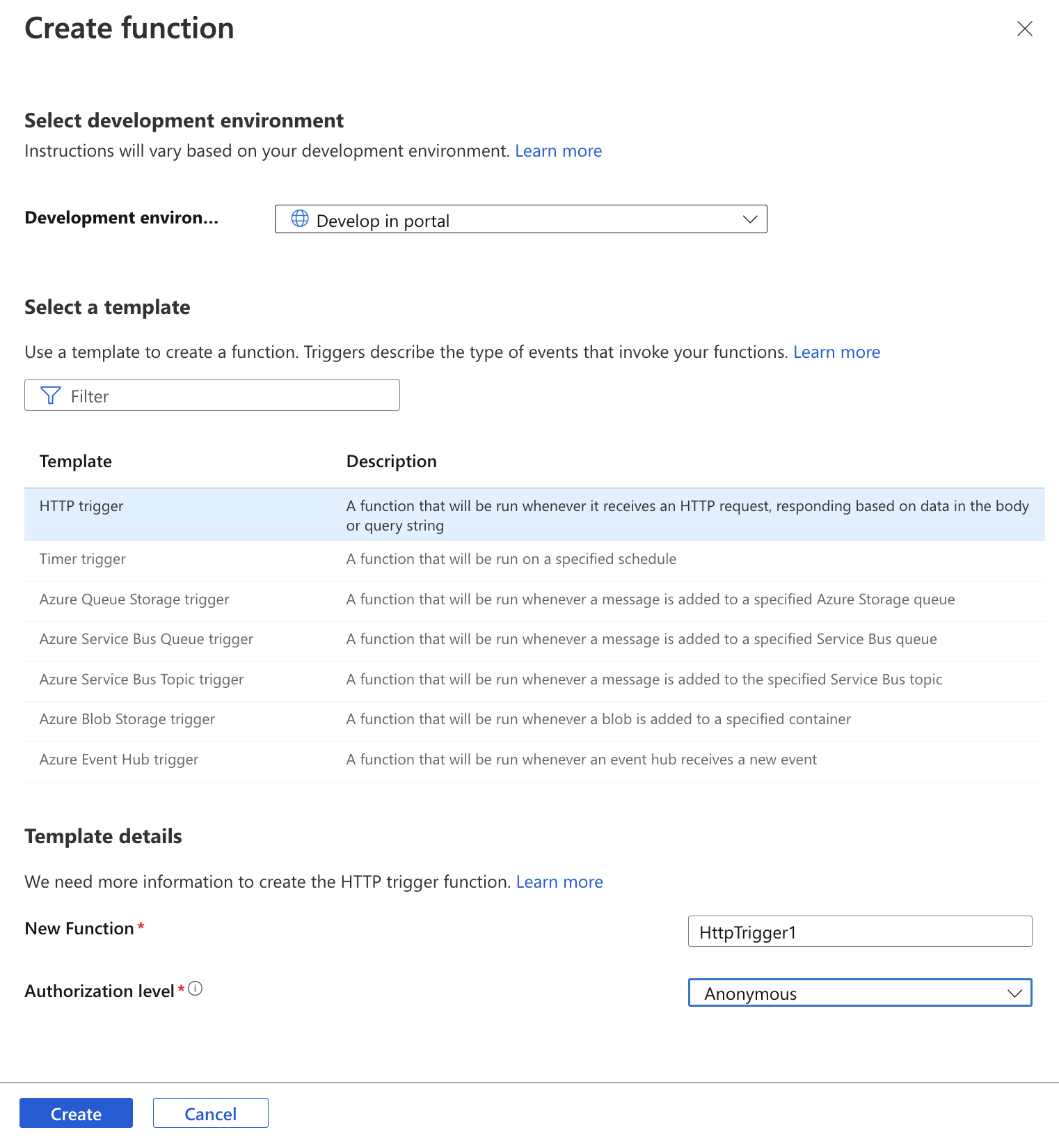The height and width of the screenshot is (1146, 1059).
Task: Click the Cancel button
Action: point(211,1113)
